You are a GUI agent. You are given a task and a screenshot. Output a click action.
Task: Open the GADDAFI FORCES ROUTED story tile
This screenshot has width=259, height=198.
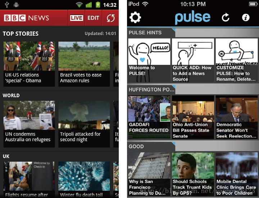point(149,117)
